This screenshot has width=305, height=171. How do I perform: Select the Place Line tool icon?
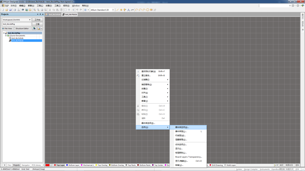(x=117, y=10)
